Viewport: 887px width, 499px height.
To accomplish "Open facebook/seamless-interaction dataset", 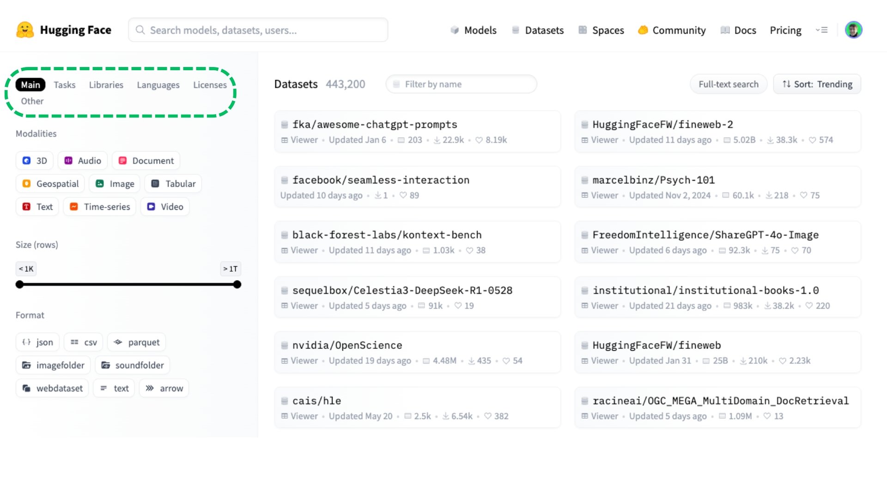I will coord(418,187).
